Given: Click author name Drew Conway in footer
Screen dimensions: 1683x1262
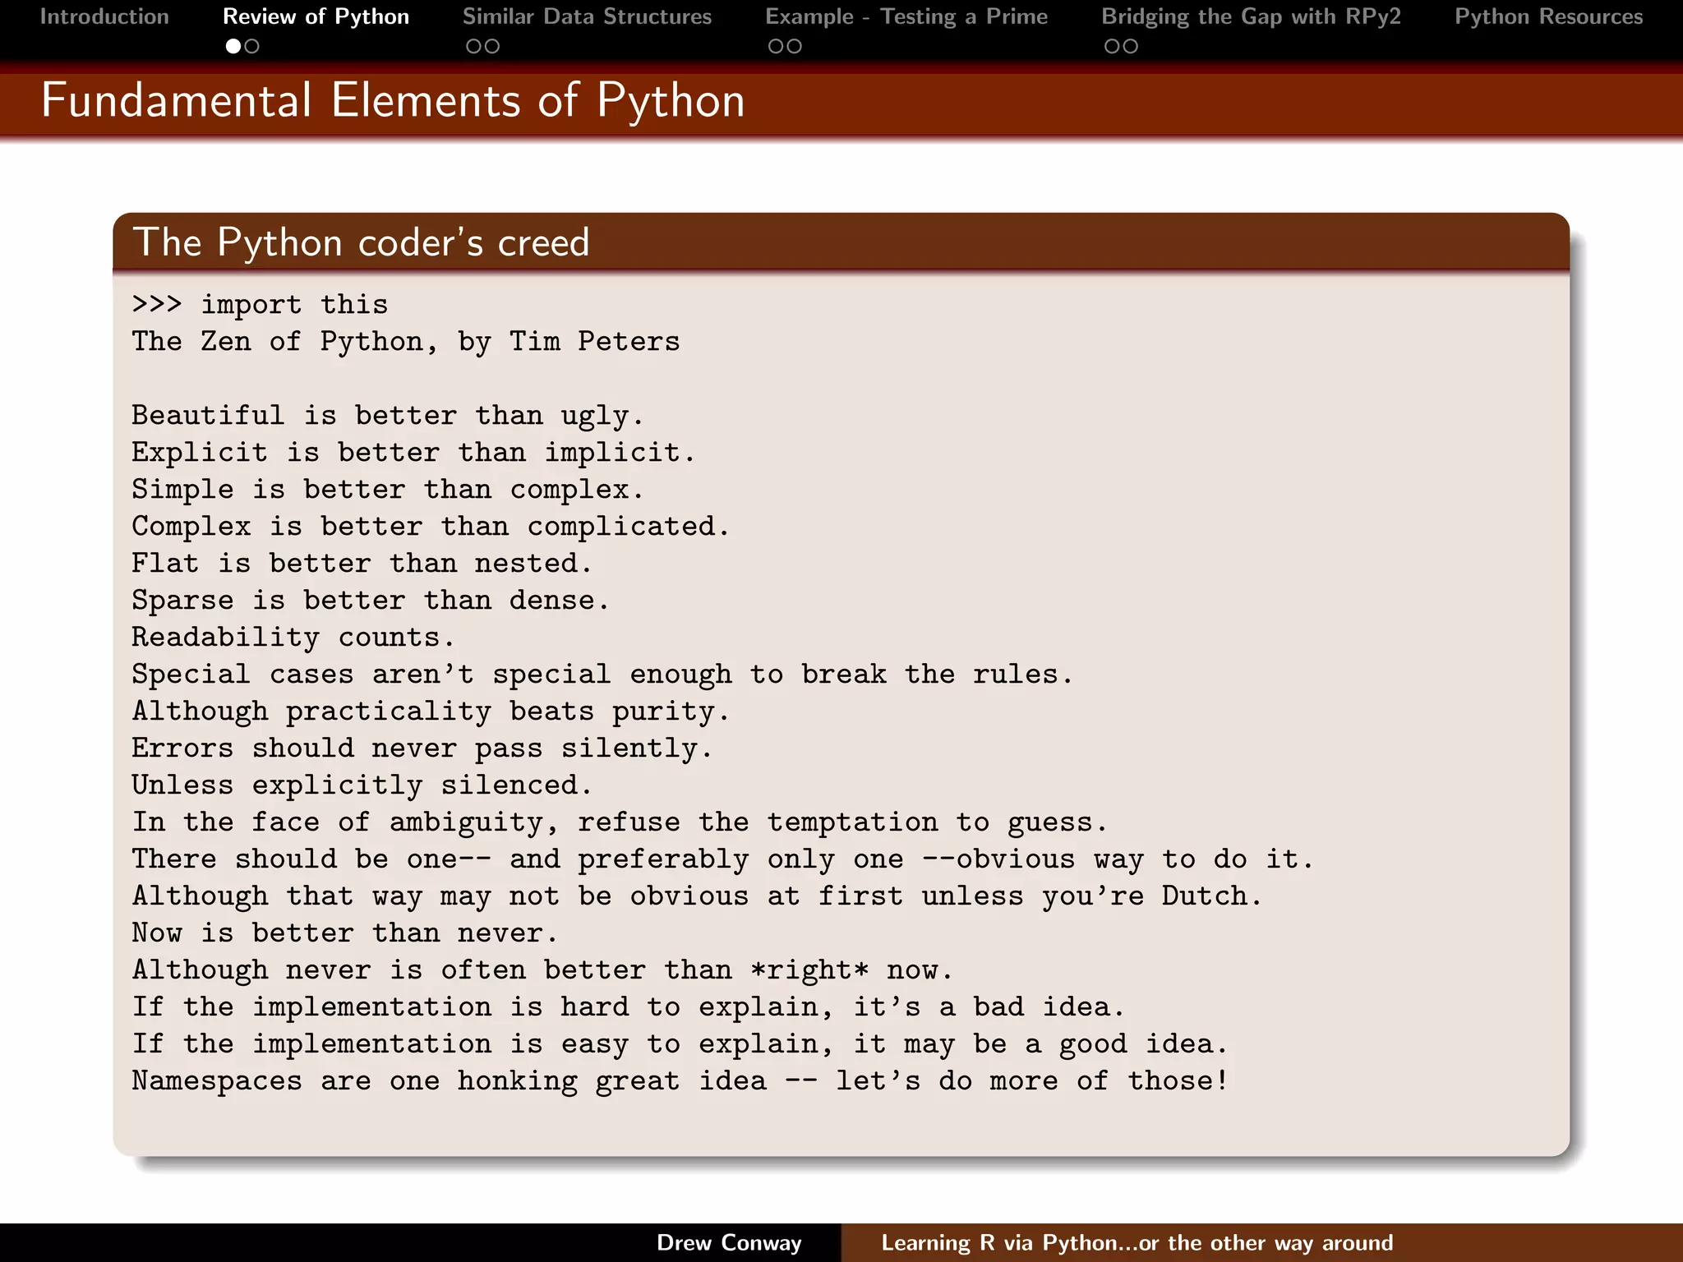Looking at the screenshot, I should pos(729,1242).
